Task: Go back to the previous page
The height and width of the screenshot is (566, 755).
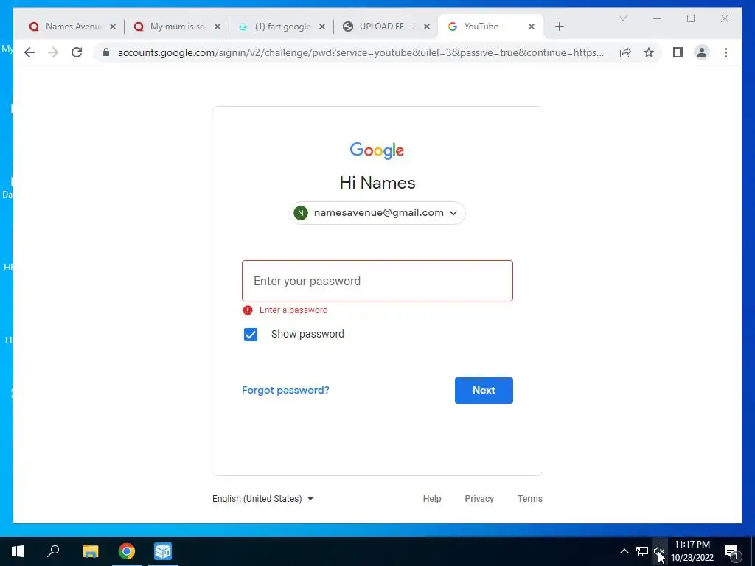Action: pyautogui.click(x=29, y=52)
